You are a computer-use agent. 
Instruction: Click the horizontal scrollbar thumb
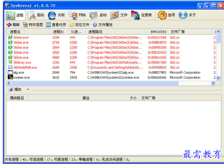tap(95, 83)
